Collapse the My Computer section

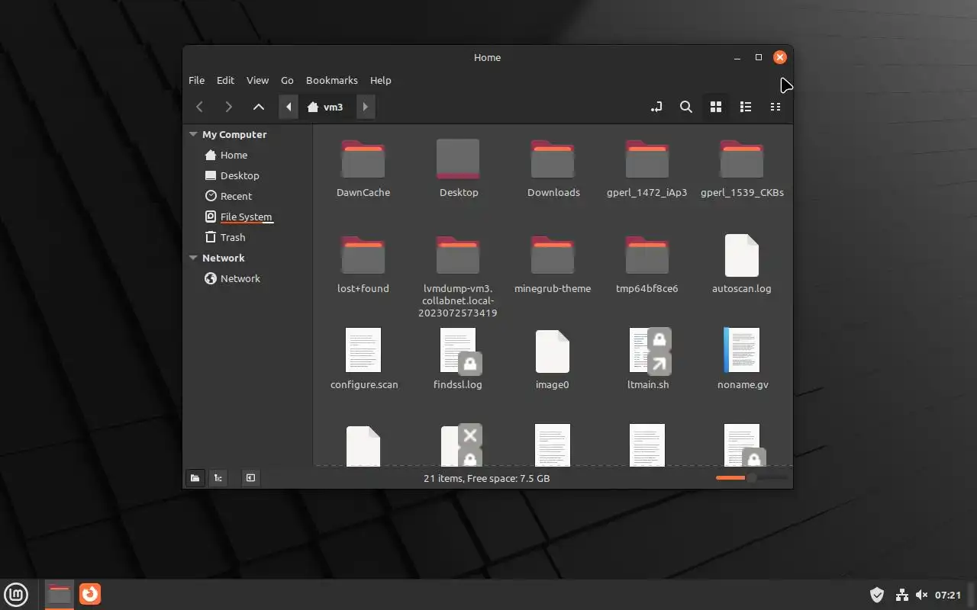[193, 134]
